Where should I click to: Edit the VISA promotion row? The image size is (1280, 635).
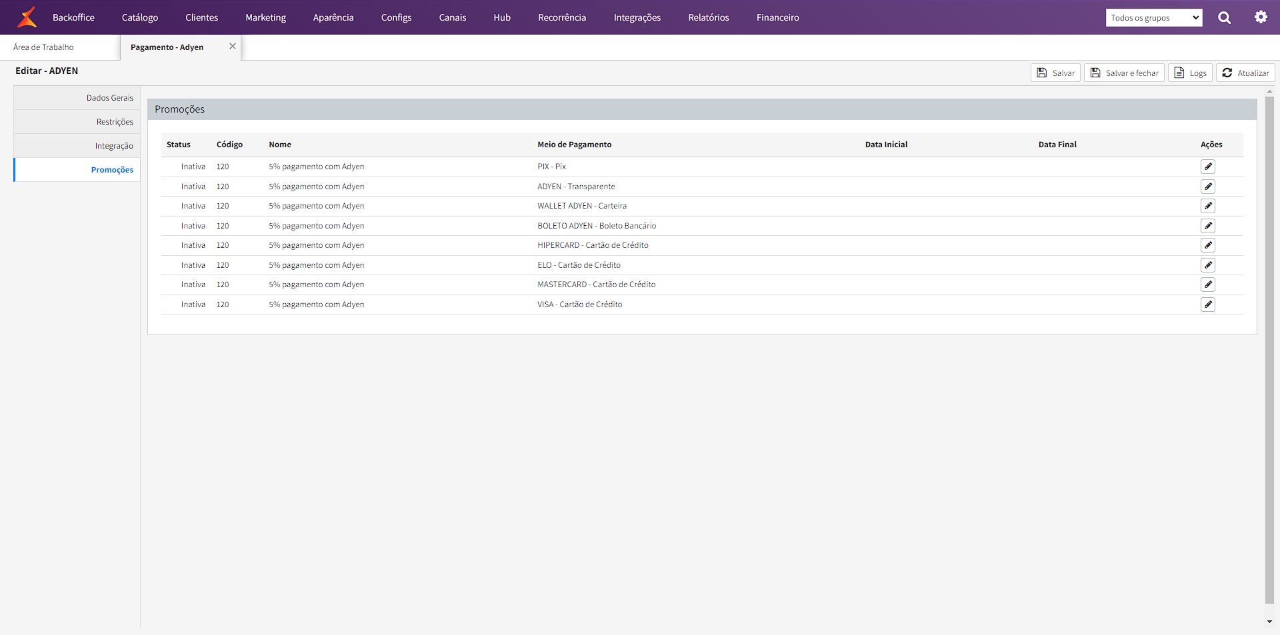point(1208,305)
